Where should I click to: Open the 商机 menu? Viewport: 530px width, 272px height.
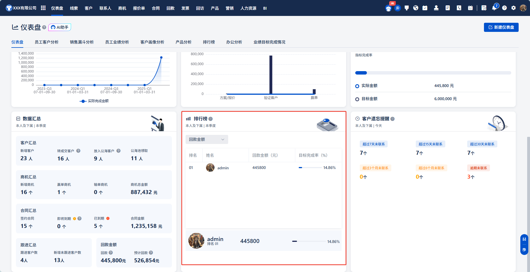point(122,8)
